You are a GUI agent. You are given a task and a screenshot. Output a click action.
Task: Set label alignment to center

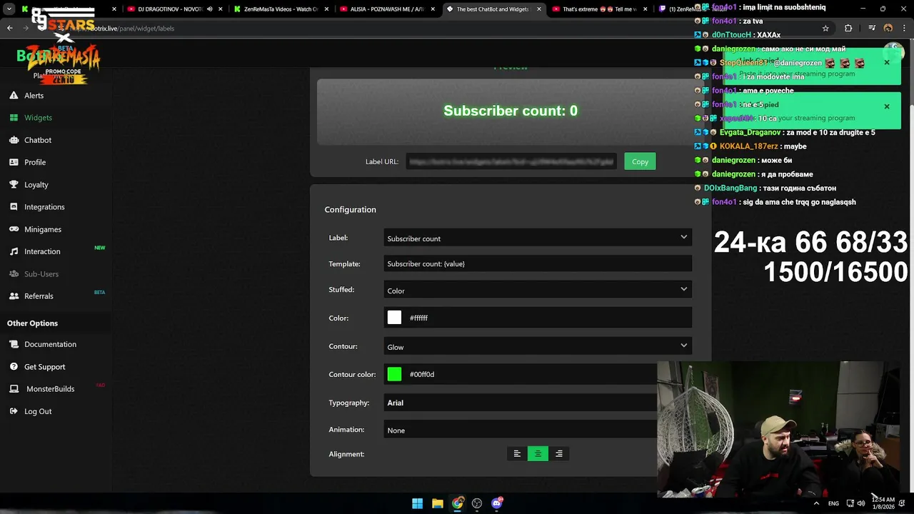coord(538,453)
